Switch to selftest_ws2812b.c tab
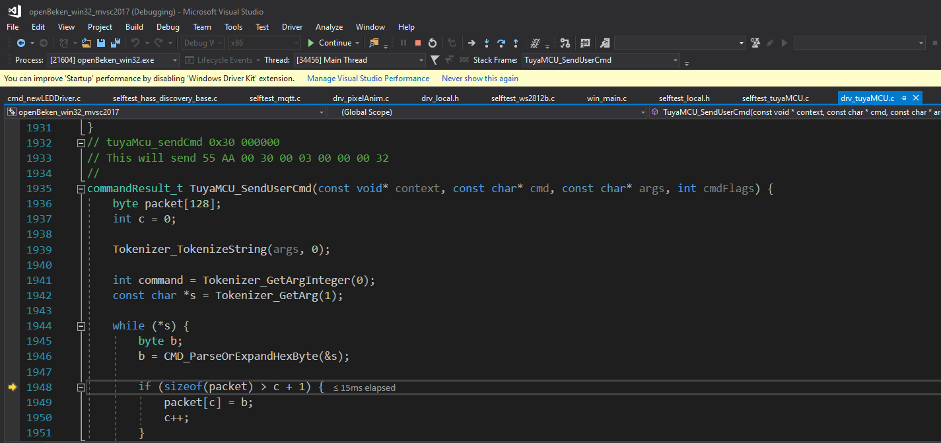Viewport: 941px width, 443px height. pos(523,98)
